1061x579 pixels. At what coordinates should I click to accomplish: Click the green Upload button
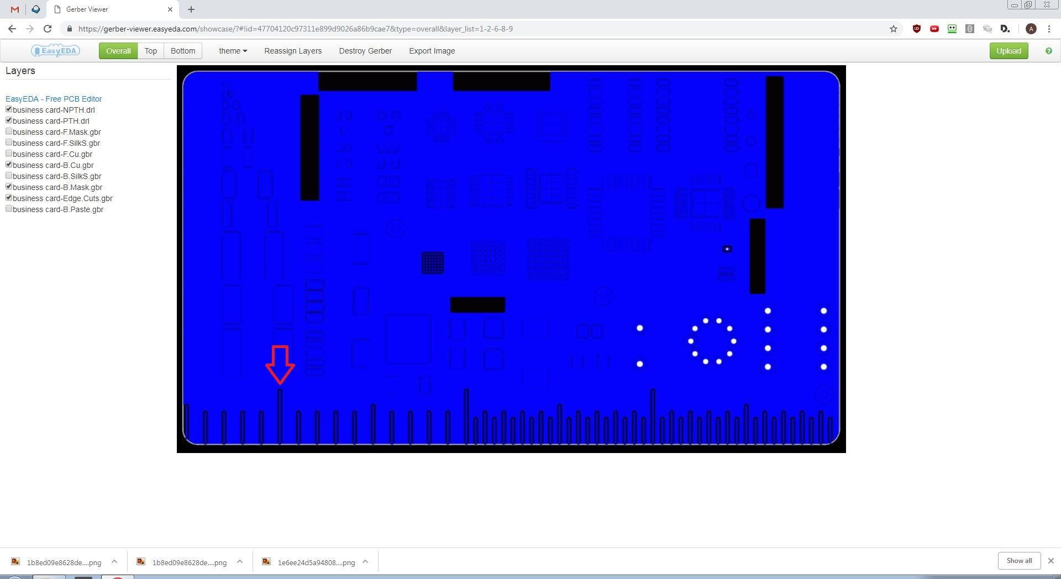1009,51
